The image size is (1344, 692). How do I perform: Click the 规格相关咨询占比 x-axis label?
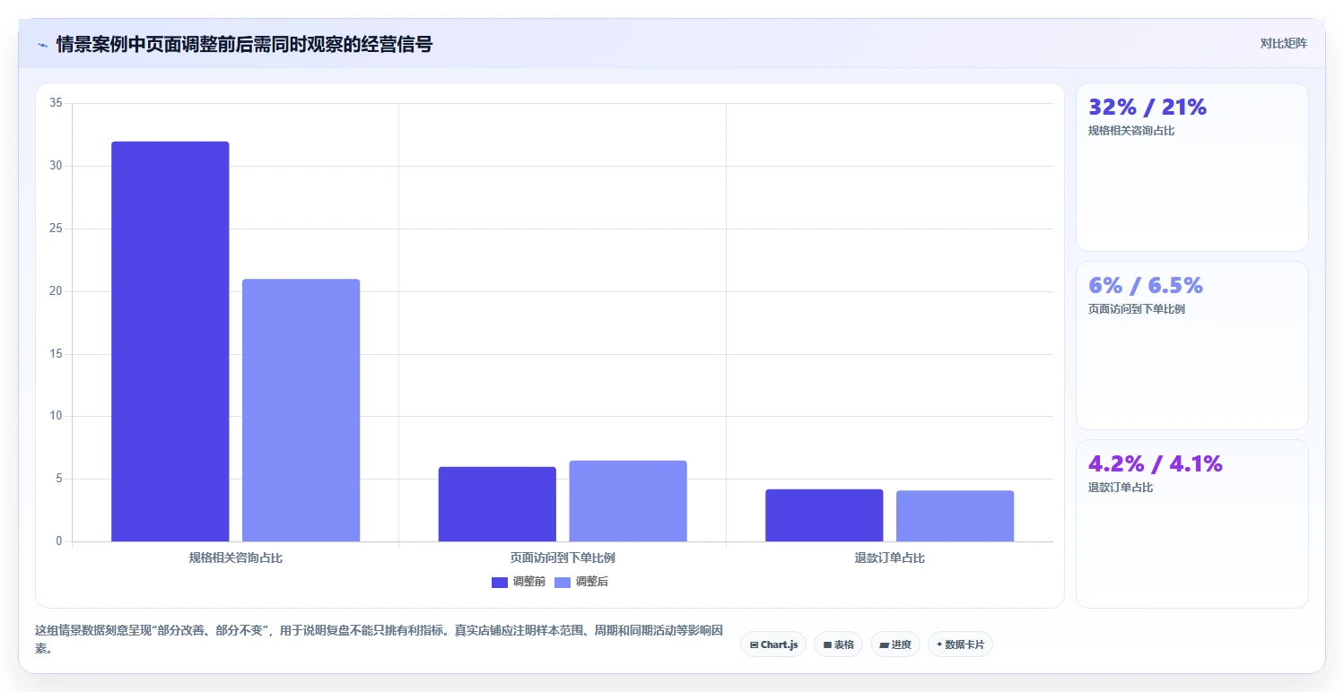[236, 558]
